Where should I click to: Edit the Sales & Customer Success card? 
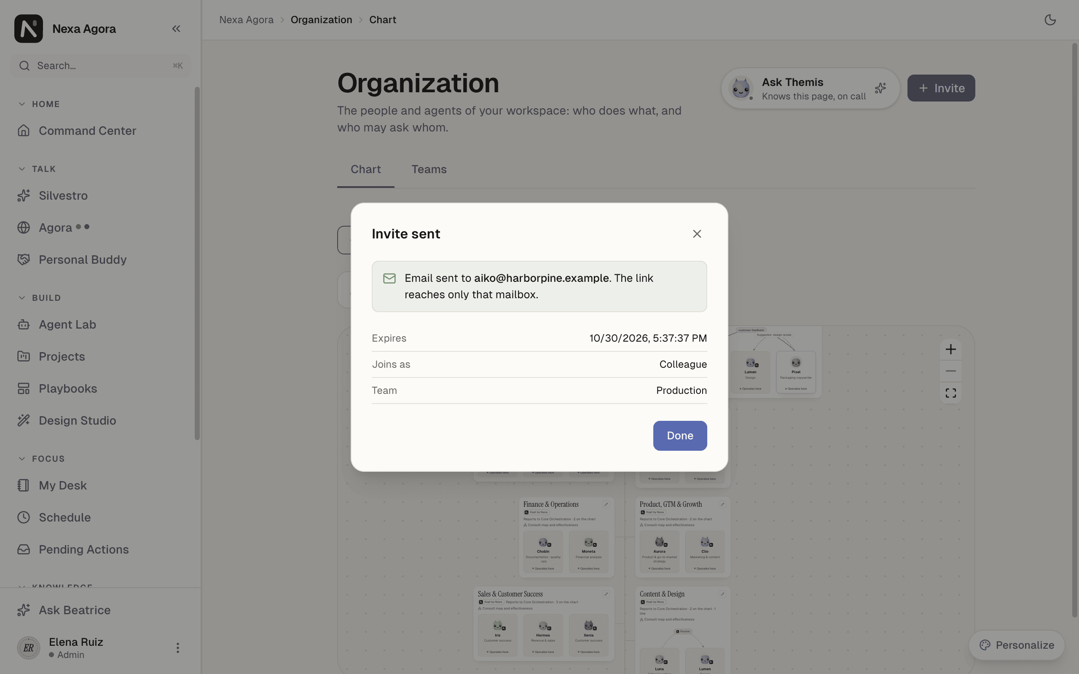(606, 594)
